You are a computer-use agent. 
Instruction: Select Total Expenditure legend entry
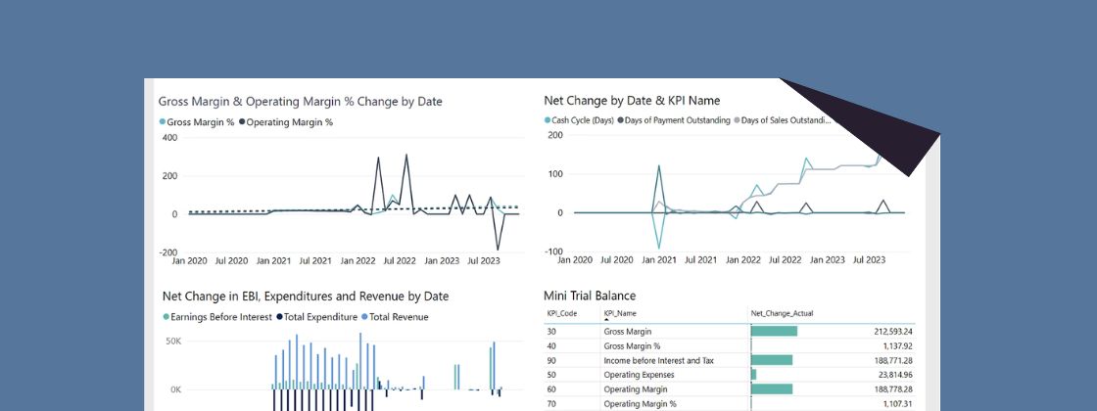(317, 317)
